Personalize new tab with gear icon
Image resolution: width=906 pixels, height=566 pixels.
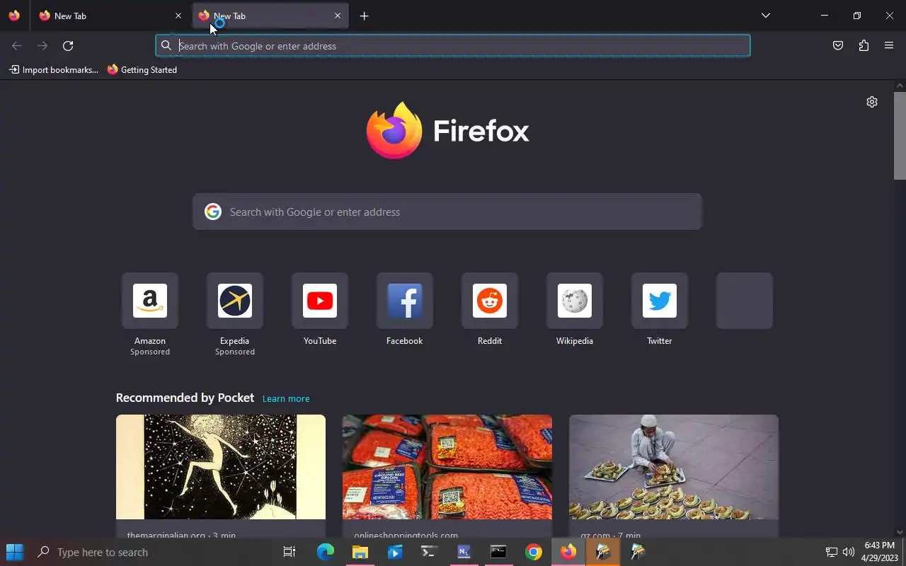click(872, 102)
